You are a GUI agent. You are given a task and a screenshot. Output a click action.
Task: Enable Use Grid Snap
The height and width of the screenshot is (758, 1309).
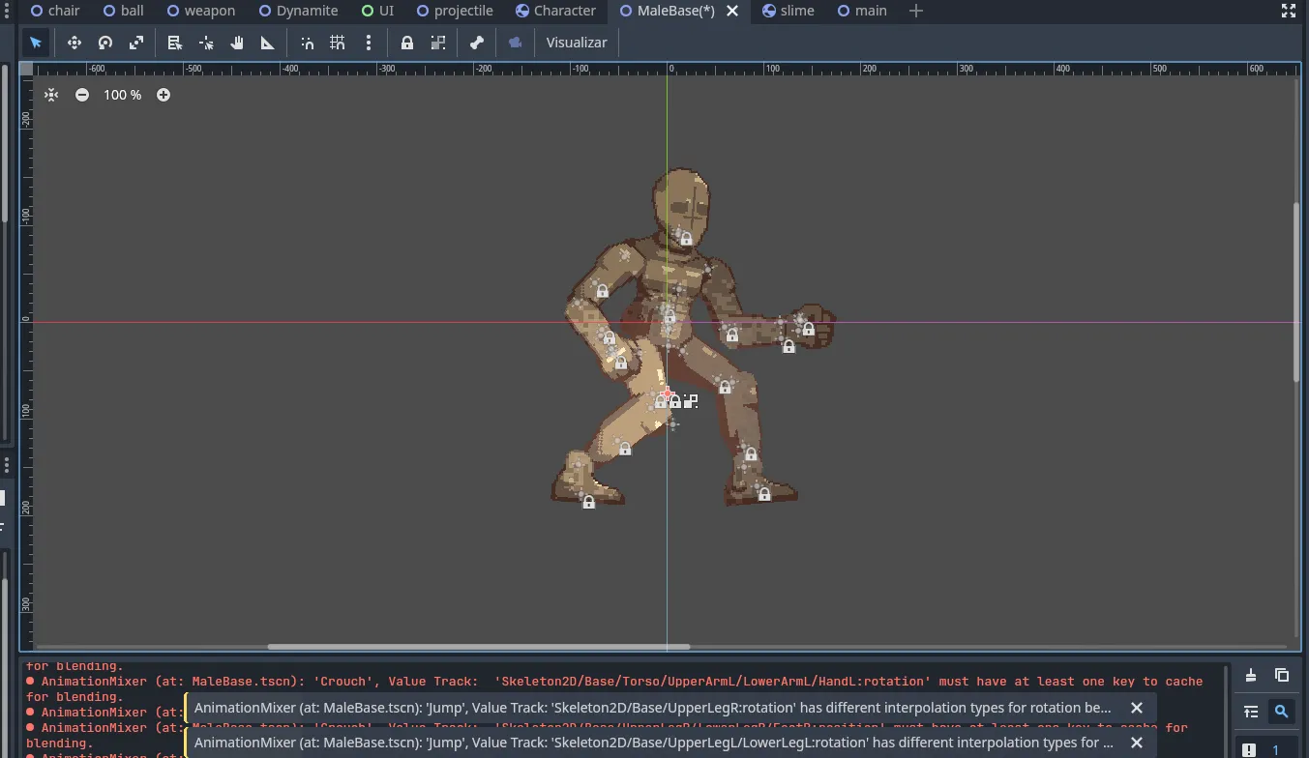click(x=335, y=43)
